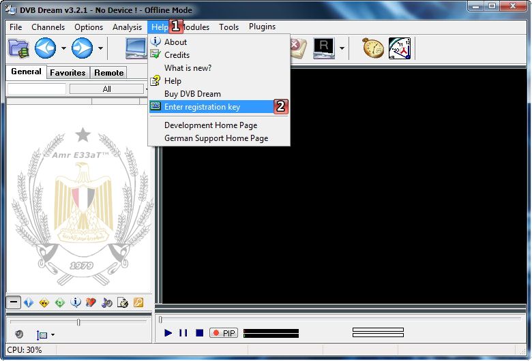Screen dimensions: 532x361
Task: Choose What is new? menu entry
Action: click(x=219, y=68)
